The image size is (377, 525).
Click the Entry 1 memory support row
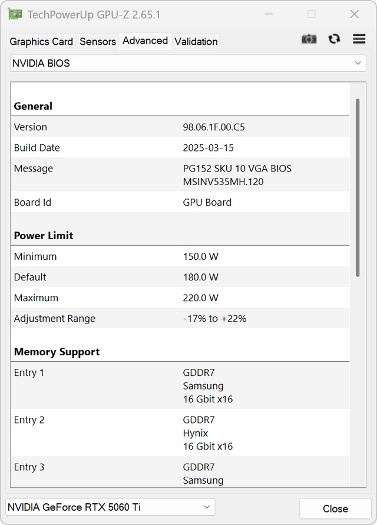point(180,385)
